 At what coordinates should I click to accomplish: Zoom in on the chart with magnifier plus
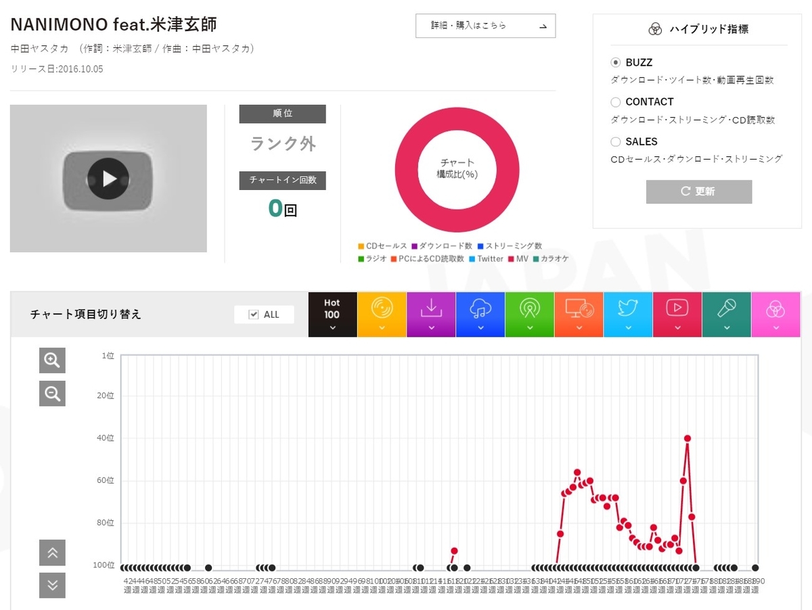click(x=52, y=360)
